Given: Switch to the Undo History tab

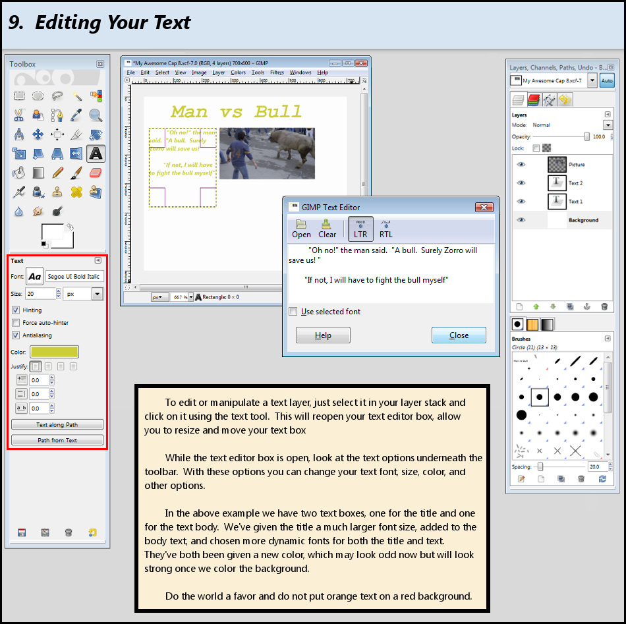Looking at the screenshot, I should tap(565, 99).
